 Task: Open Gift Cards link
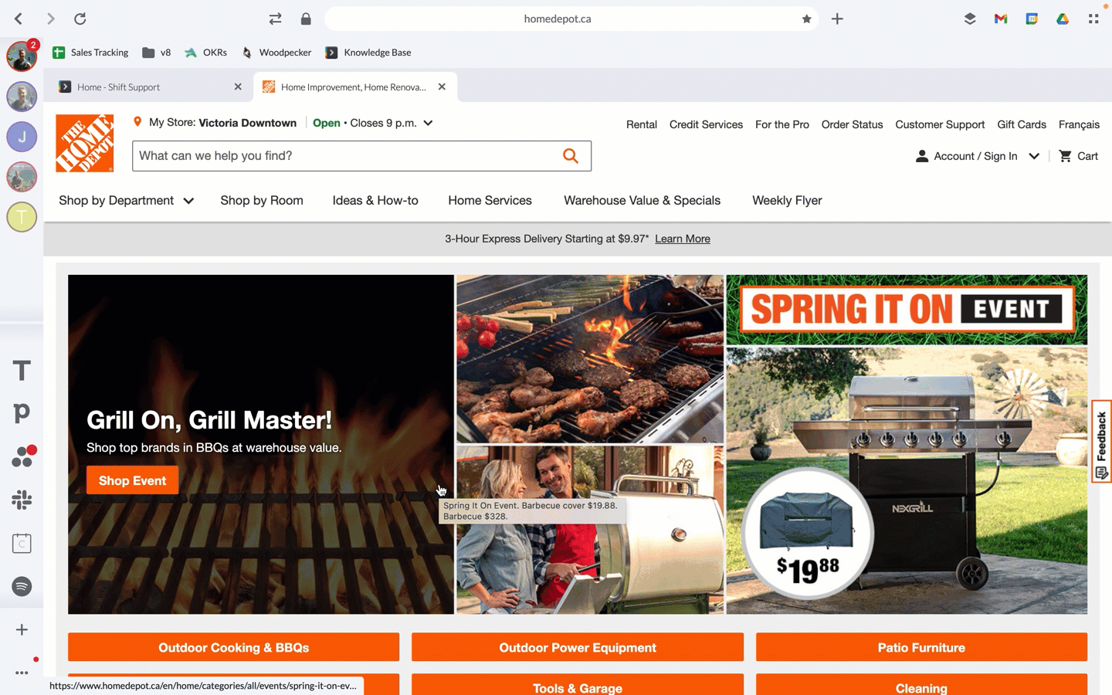pyautogui.click(x=1022, y=124)
